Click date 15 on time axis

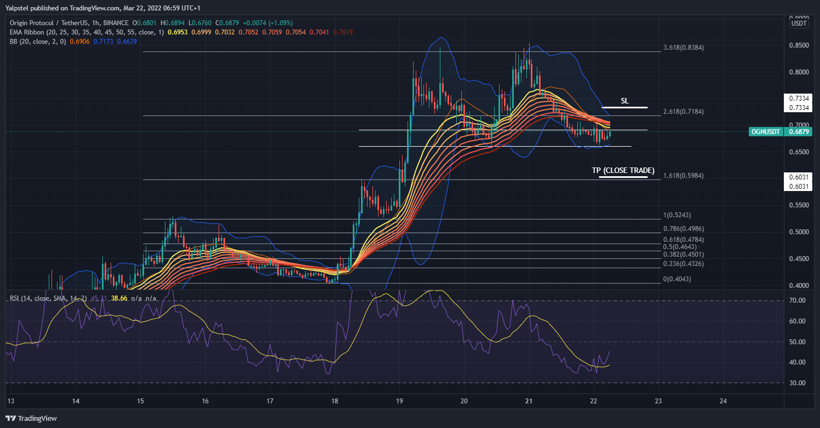(140, 402)
